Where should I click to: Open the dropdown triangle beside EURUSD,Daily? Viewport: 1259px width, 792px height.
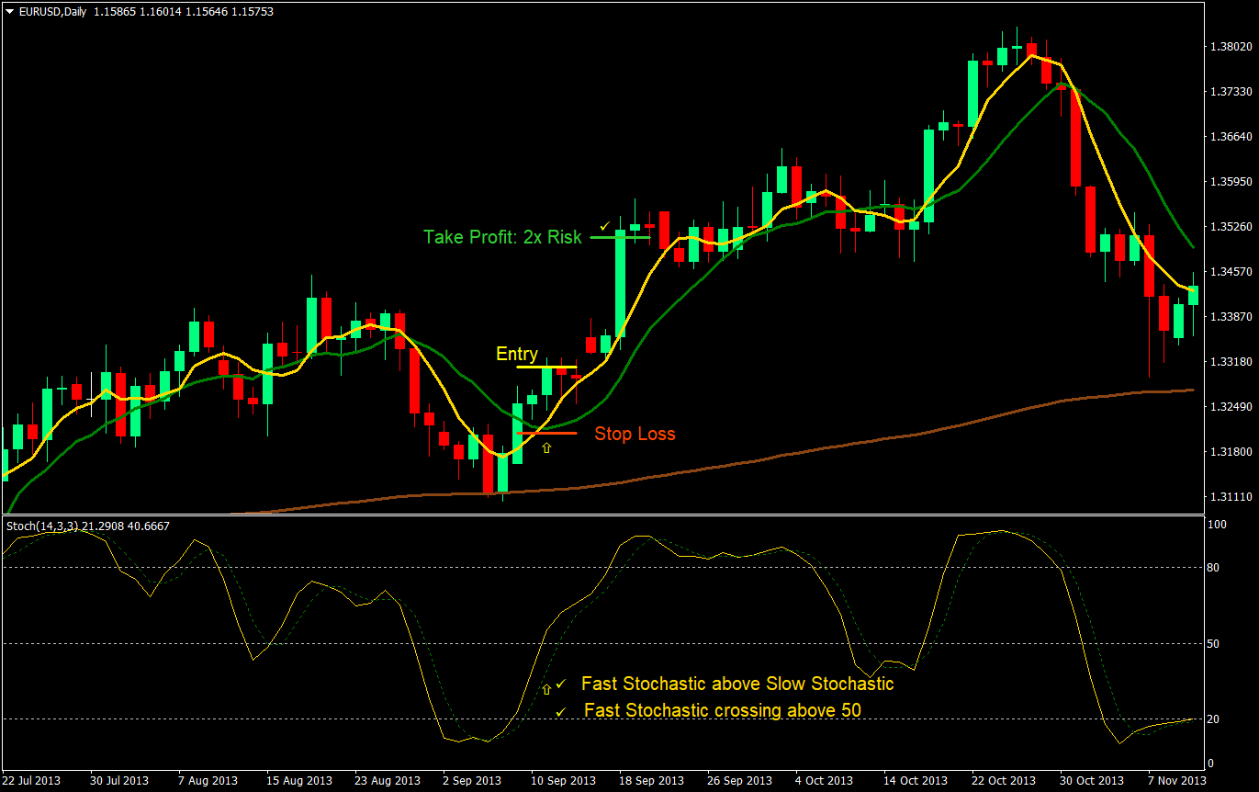pos(9,12)
